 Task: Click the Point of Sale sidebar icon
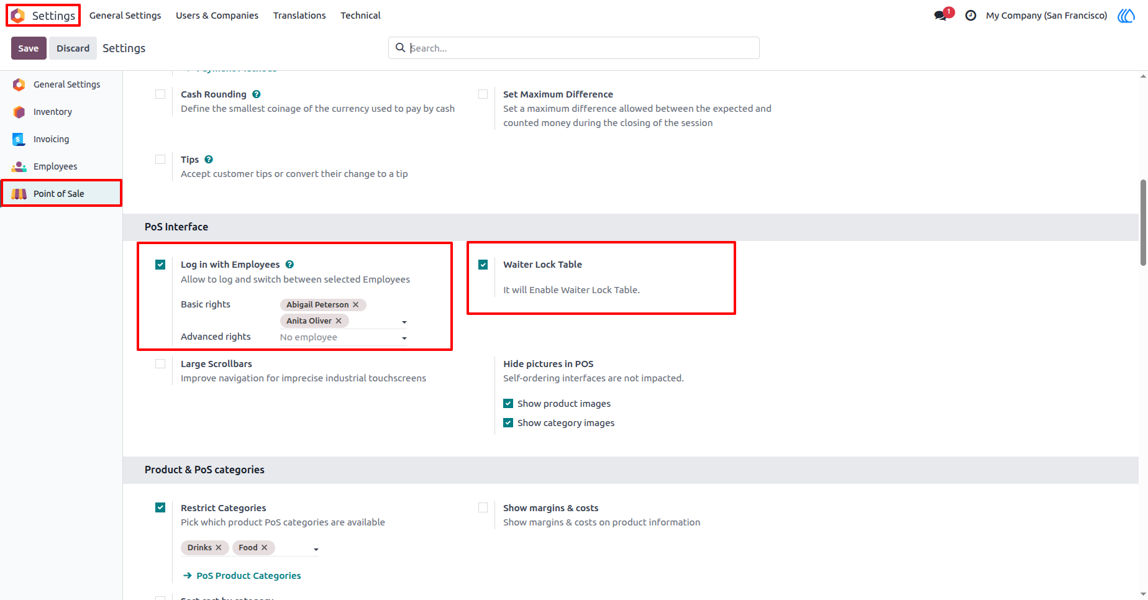tap(19, 194)
